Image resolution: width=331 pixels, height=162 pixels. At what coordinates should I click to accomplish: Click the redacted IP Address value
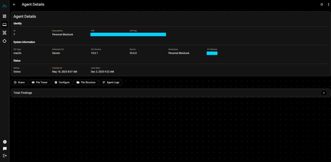[212, 53]
